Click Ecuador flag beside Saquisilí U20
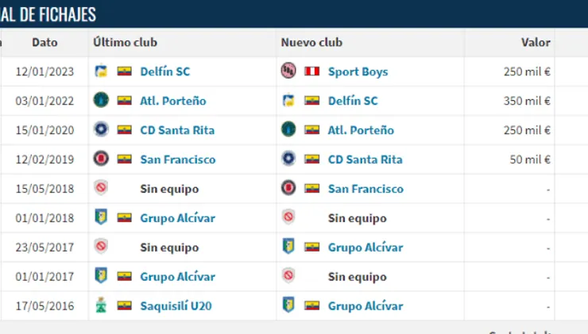Image resolution: width=588 pixels, height=334 pixels. [124, 306]
